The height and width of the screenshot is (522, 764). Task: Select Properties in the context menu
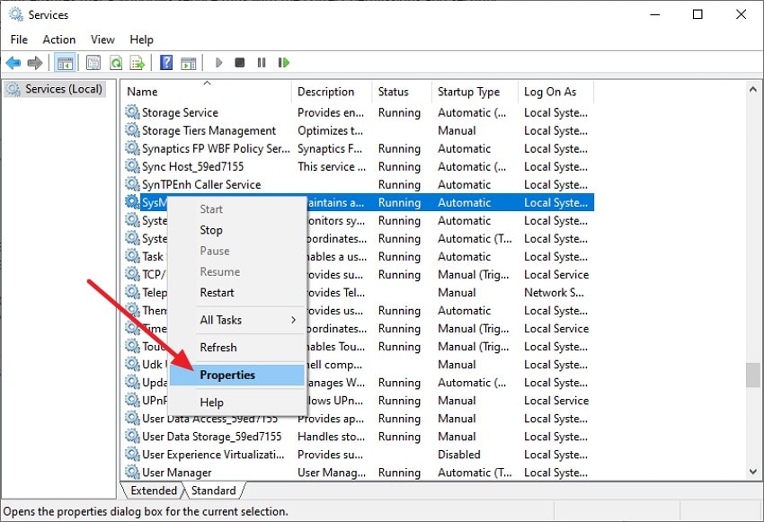point(227,375)
